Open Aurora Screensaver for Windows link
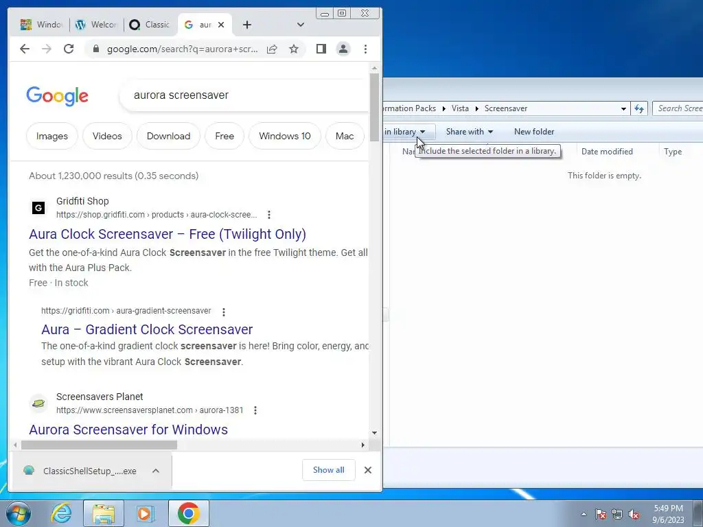Screen dimensions: 703x527 pos(128,430)
